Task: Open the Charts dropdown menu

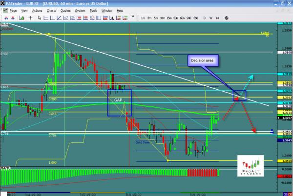Action: point(51,10)
